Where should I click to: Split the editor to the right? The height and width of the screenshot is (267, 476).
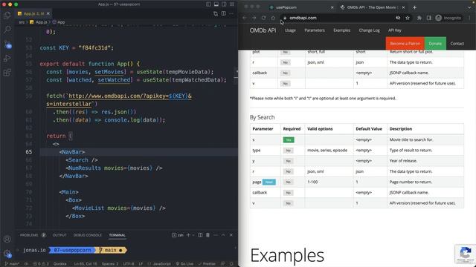pyautogui.click(x=224, y=13)
